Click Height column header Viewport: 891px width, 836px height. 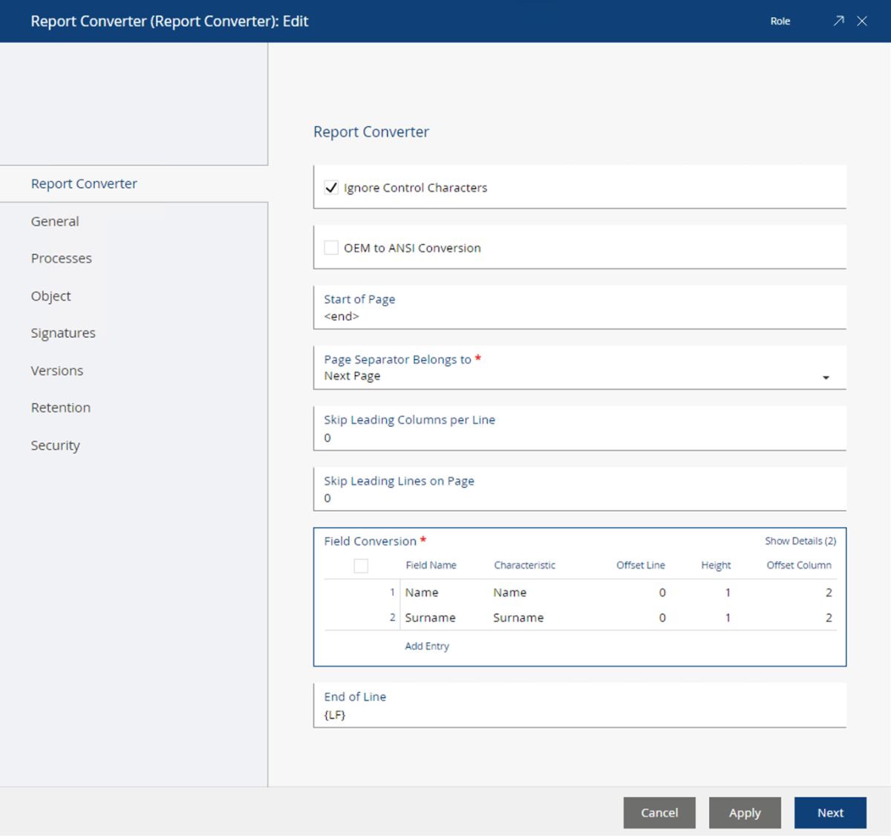click(x=716, y=565)
